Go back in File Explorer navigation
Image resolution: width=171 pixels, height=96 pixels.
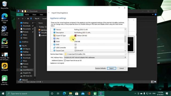point(19,19)
